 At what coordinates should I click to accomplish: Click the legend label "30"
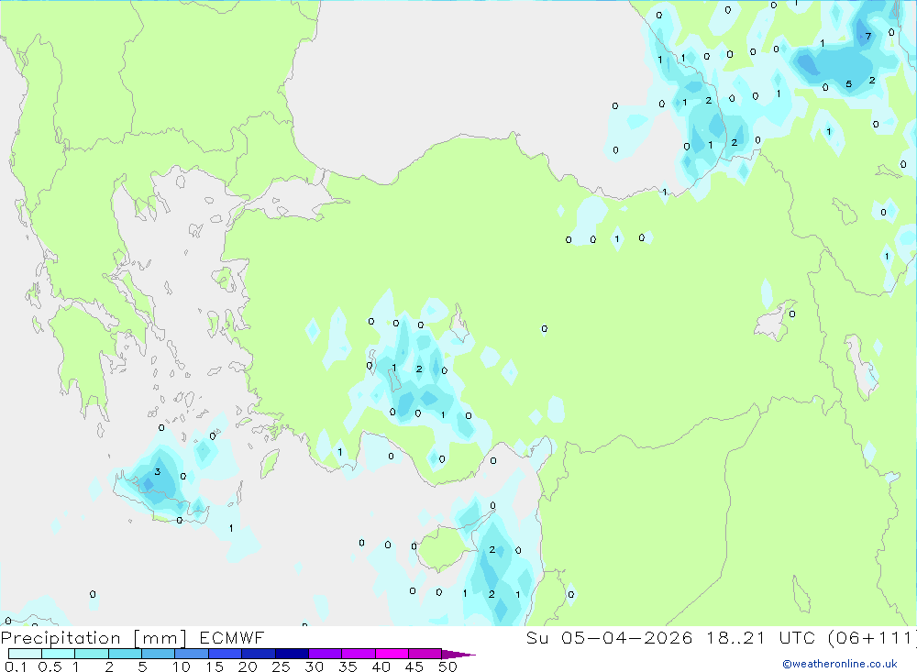[315, 666]
